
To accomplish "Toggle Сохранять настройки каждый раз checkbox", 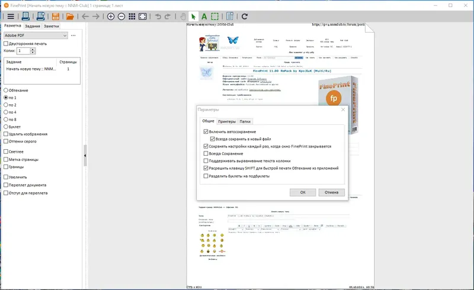I will point(206,146).
